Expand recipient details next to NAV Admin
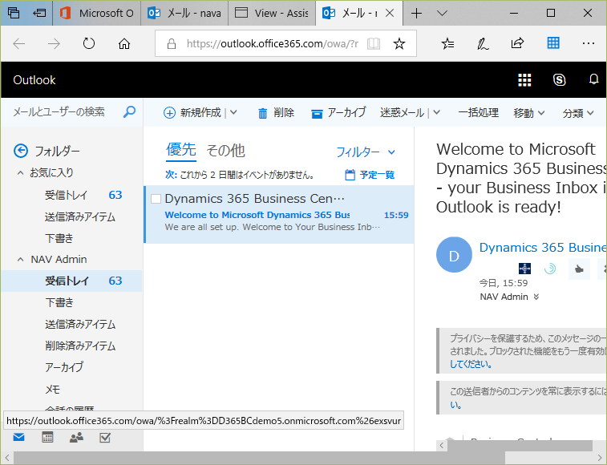The height and width of the screenshot is (465, 607). [536, 297]
